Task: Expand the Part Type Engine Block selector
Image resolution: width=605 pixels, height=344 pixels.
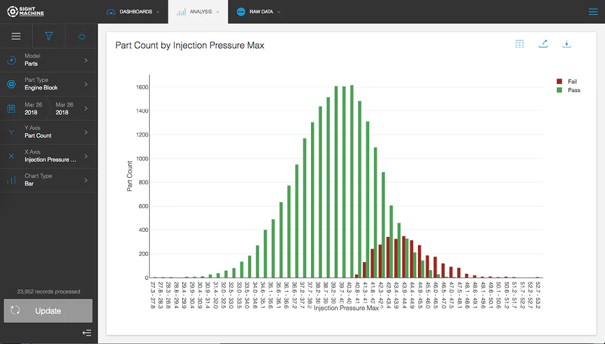Action: 49,84
